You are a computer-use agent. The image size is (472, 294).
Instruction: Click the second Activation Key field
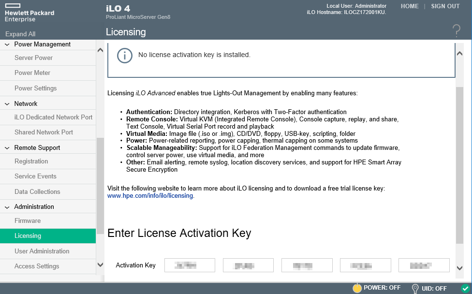tap(249, 265)
